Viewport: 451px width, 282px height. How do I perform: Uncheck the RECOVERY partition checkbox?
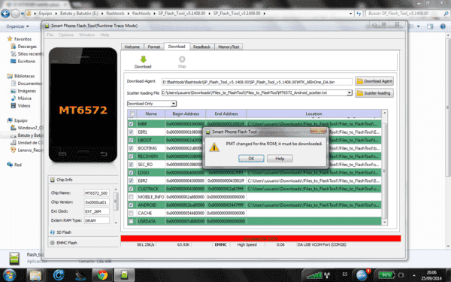pos(131,156)
